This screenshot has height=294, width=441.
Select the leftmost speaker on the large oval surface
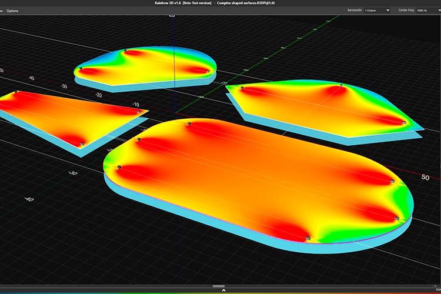coord(119,167)
